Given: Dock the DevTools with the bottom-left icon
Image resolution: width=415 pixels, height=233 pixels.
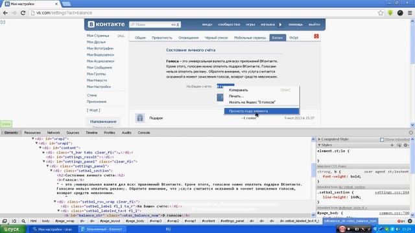Looking at the screenshot, I should pos(5,221).
